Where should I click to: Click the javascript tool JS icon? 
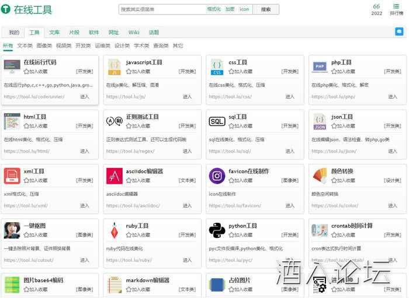(x=115, y=67)
